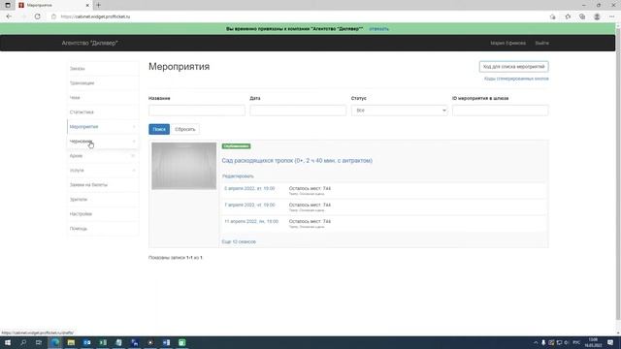Expand the Услуги sidebar arrow
Screen dimensions: 621x349
[x=134, y=171]
